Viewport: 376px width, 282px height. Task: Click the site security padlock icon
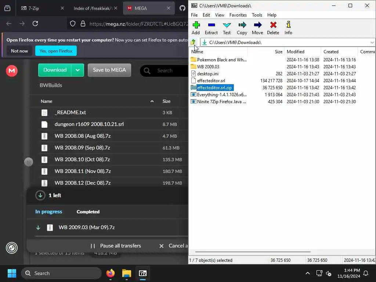coord(83,23)
